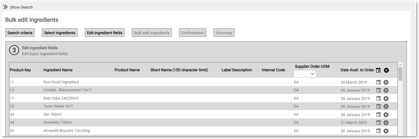Screen dimensions: 419x139
Task: Clear date for Diet Coke 24x250ml row
Action: coord(386,98)
